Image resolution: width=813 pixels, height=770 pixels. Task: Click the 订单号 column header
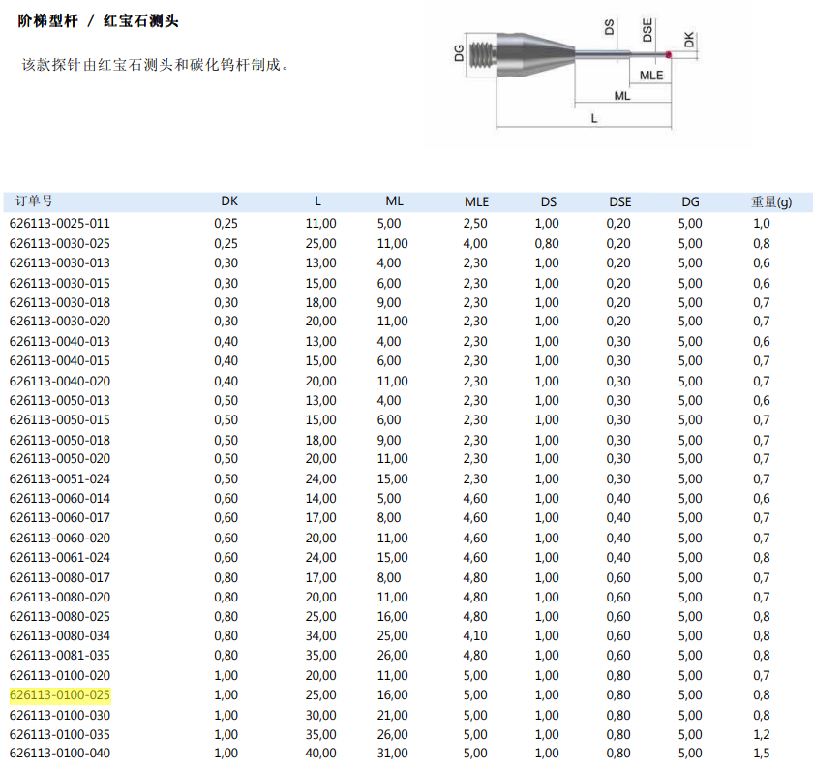tap(35, 201)
